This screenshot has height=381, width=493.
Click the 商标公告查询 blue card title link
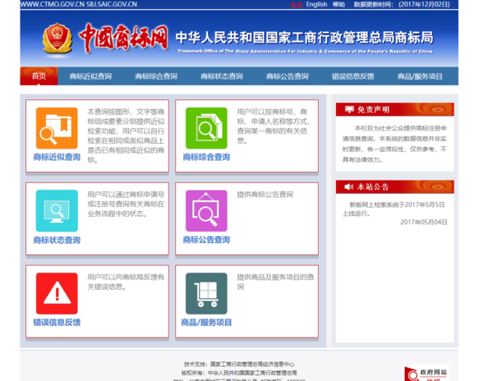tap(206, 240)
